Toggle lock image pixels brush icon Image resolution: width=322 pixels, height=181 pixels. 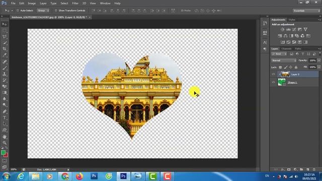285,67
